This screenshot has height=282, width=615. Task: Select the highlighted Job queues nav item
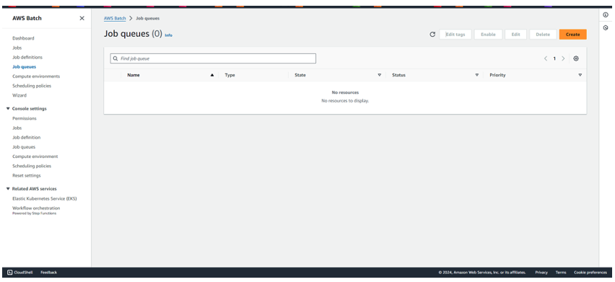click(x=25, y=67)
